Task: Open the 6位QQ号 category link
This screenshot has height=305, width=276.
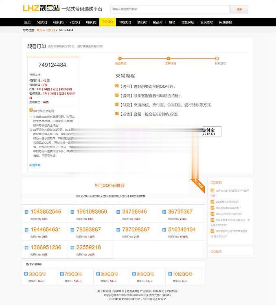Action: click(37, 274)
